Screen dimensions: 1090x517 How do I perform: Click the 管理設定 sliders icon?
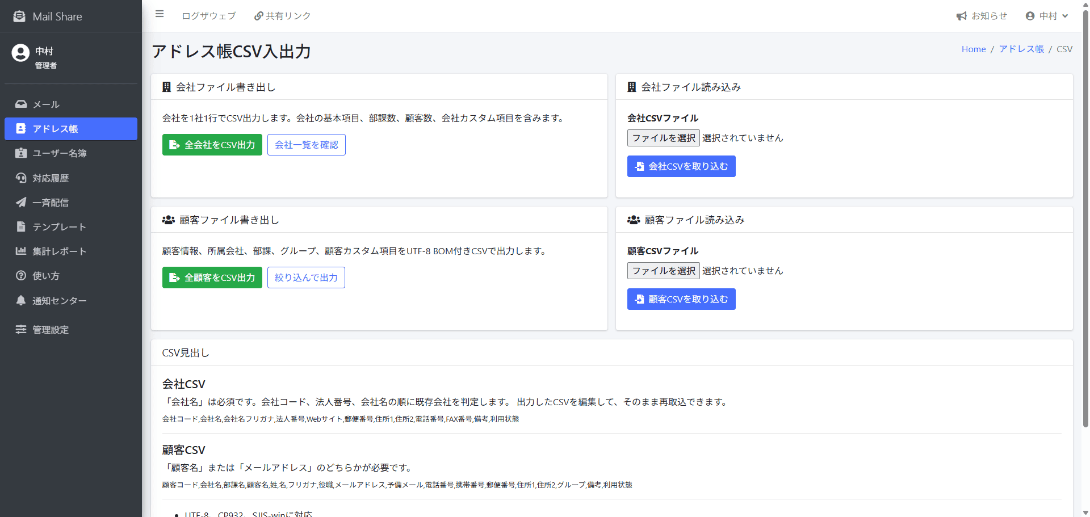click(x=21, y=330)
